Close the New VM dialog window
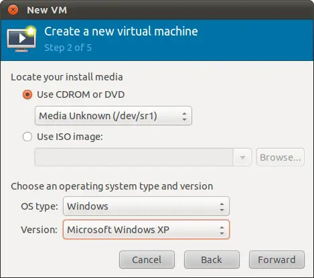 (13, 10)
